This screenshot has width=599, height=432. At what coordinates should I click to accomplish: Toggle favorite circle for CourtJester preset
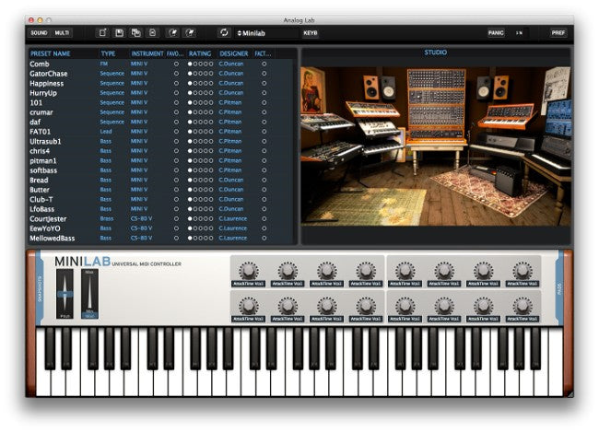(x=176, y=219)
